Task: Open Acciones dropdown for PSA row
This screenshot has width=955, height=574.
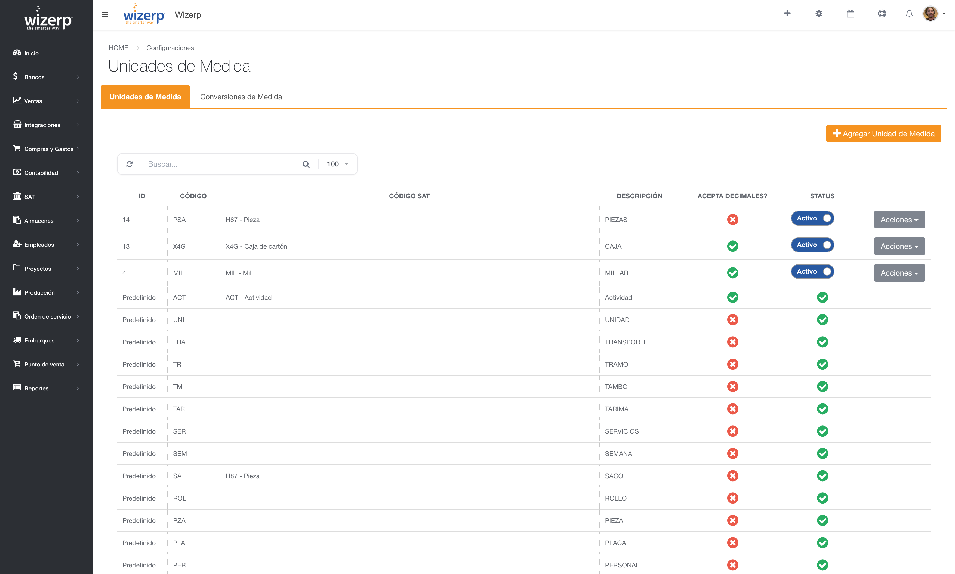Action: point(899,220)
